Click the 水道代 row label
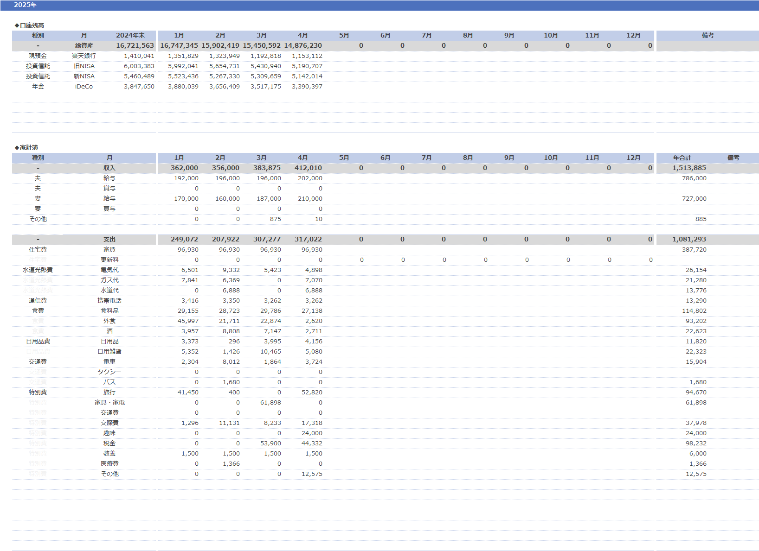The width and height of the screenshot is (759, 551). pos(109,291)
